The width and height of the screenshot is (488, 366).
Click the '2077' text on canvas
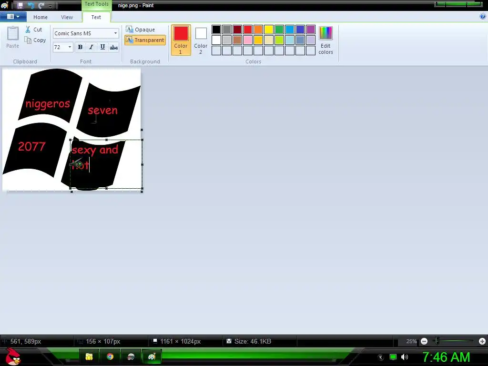click(x=32, y=146)
